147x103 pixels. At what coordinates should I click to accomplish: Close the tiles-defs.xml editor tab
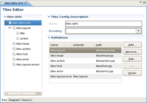point(26,3)
